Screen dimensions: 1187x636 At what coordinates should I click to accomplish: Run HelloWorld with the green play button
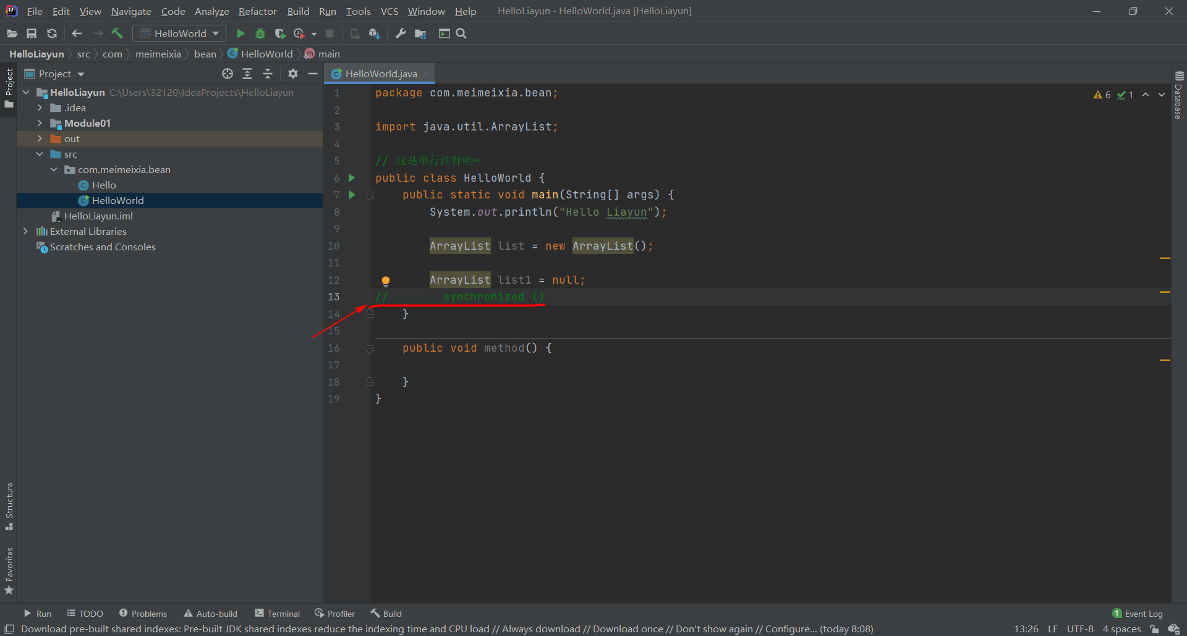240,33
